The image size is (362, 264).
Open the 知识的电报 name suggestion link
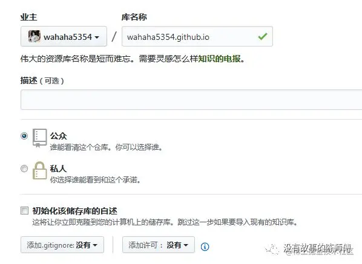[219, 59]
